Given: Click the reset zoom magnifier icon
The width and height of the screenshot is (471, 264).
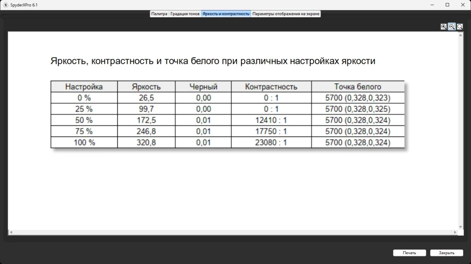Looking at the screenshot, I should point(460,27).
